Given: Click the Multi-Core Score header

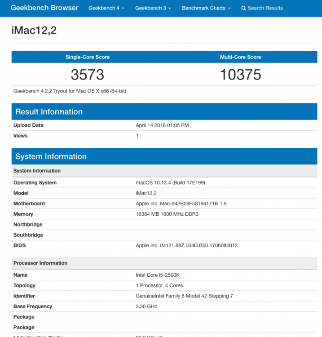Looking at the screenshot, I should [x=240, y=57].
